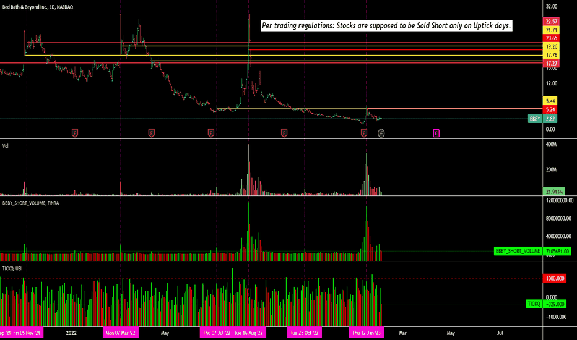
Task: Click the earnings marker above the 2022 label
Action: point(75,133)
